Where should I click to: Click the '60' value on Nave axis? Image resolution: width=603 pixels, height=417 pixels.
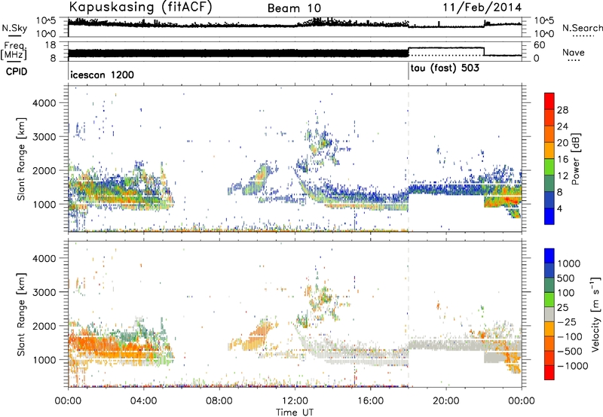540,45
